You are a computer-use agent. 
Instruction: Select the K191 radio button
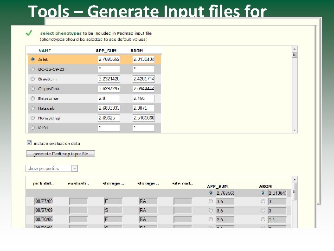[32, 128]
